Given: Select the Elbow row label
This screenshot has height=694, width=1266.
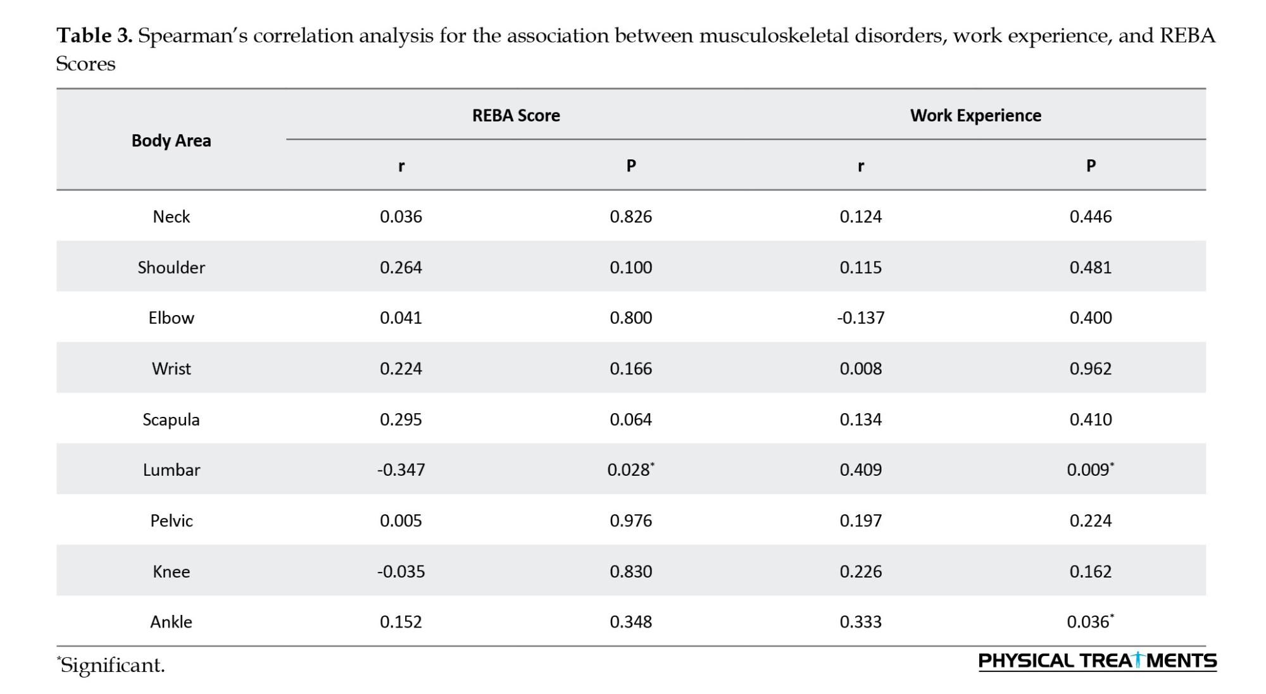Looking at the screenshot, I should 171,318.
